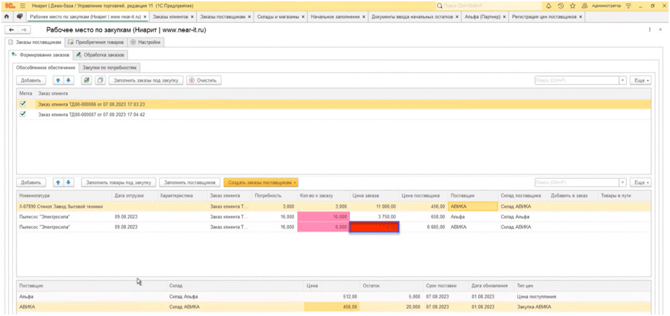The image size is (670, 316).
Task: Click Склад Альфа in goods table
Action: 523,217
